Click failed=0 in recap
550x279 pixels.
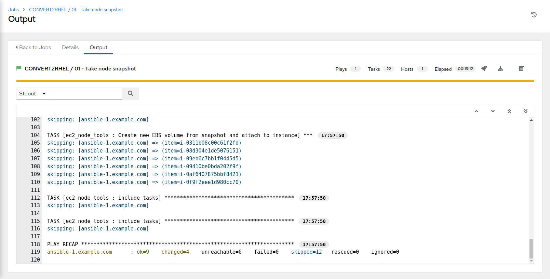tap(266, 252)
